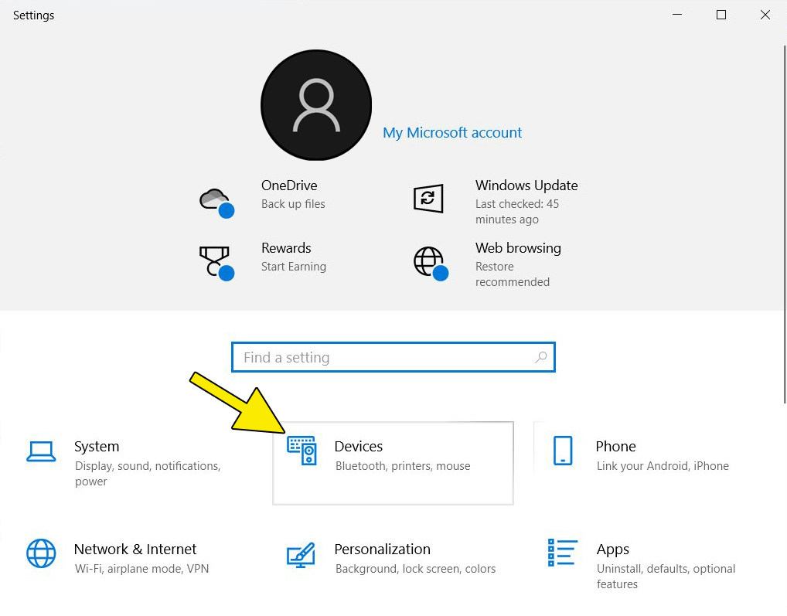Click the user profile avatar icon
This screenshot has width=787, height=616.
316,105
